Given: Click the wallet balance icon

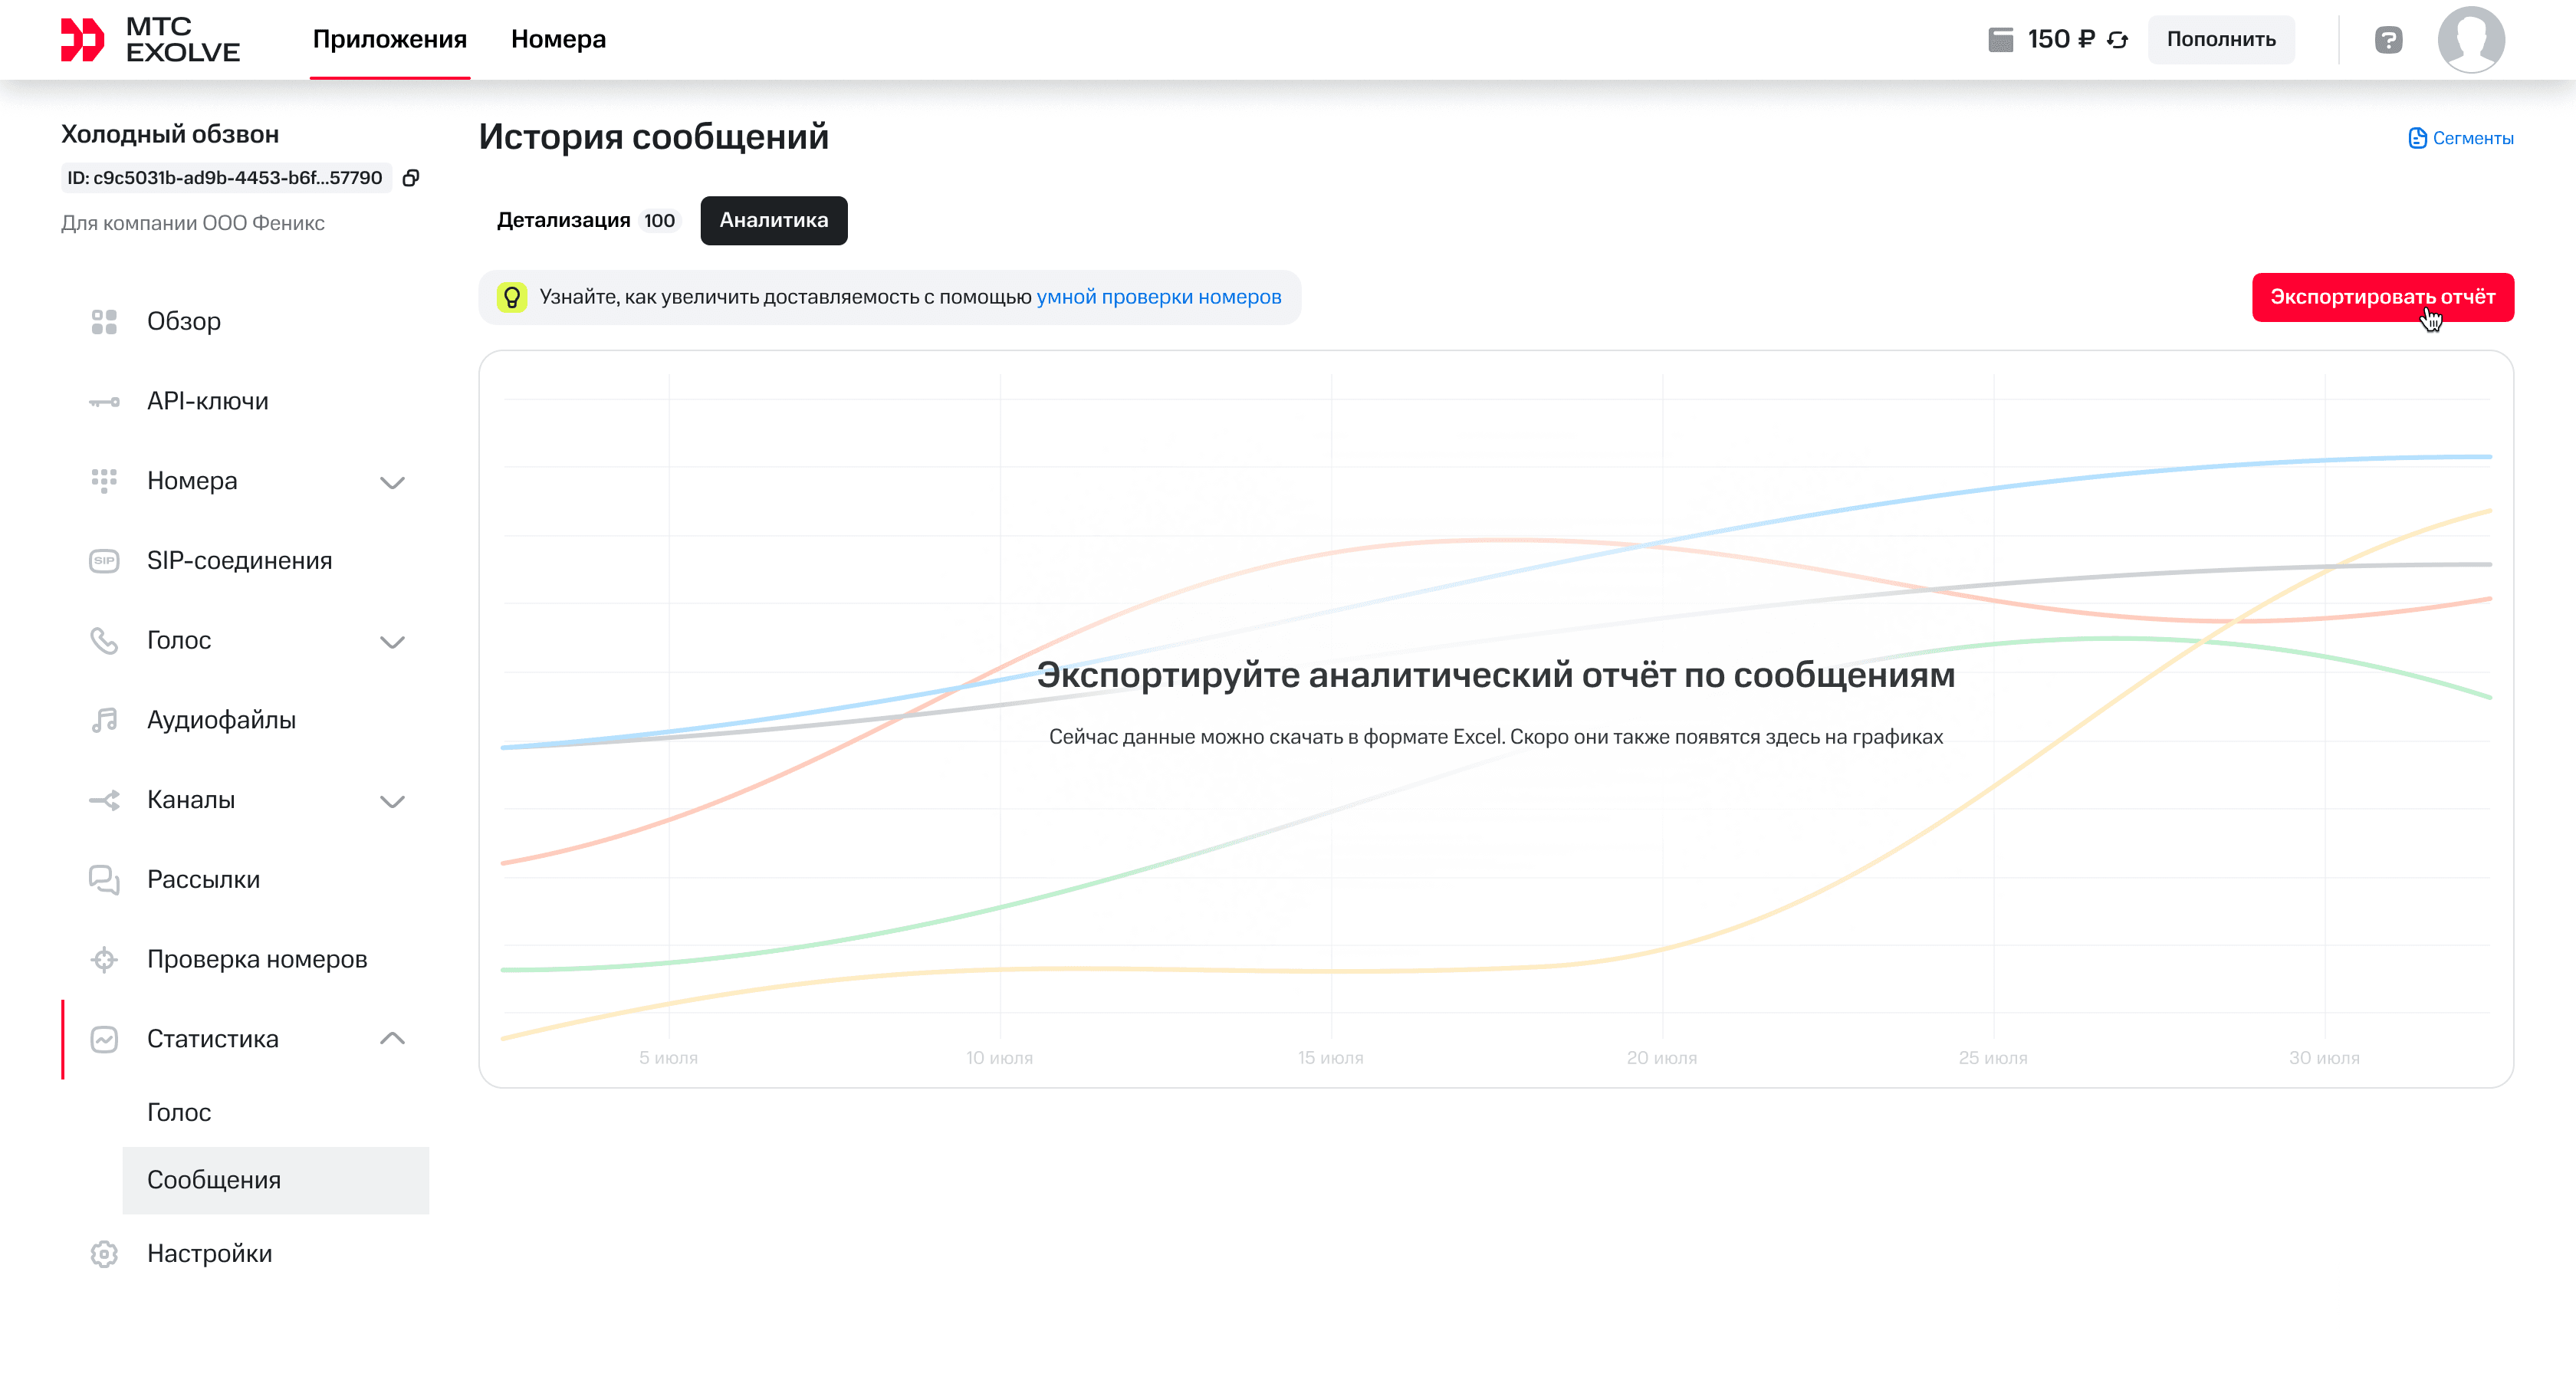Looking at the screenshot, I should (x=2001, y=40).
